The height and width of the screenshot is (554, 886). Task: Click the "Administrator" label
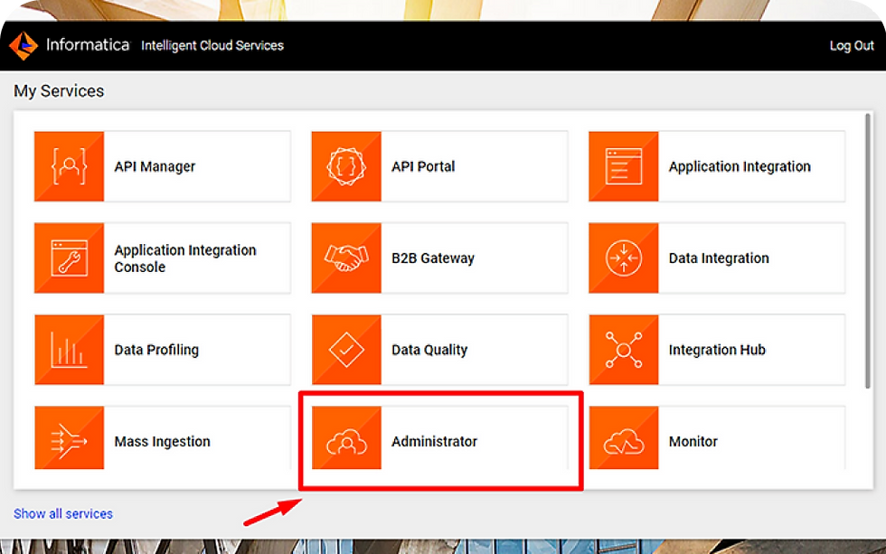[435, 441]
